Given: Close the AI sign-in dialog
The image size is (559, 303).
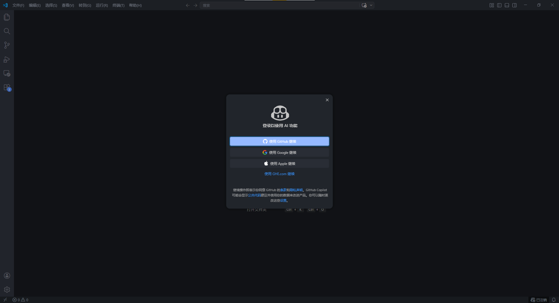Looking at the screenshot, I should 327,100.
